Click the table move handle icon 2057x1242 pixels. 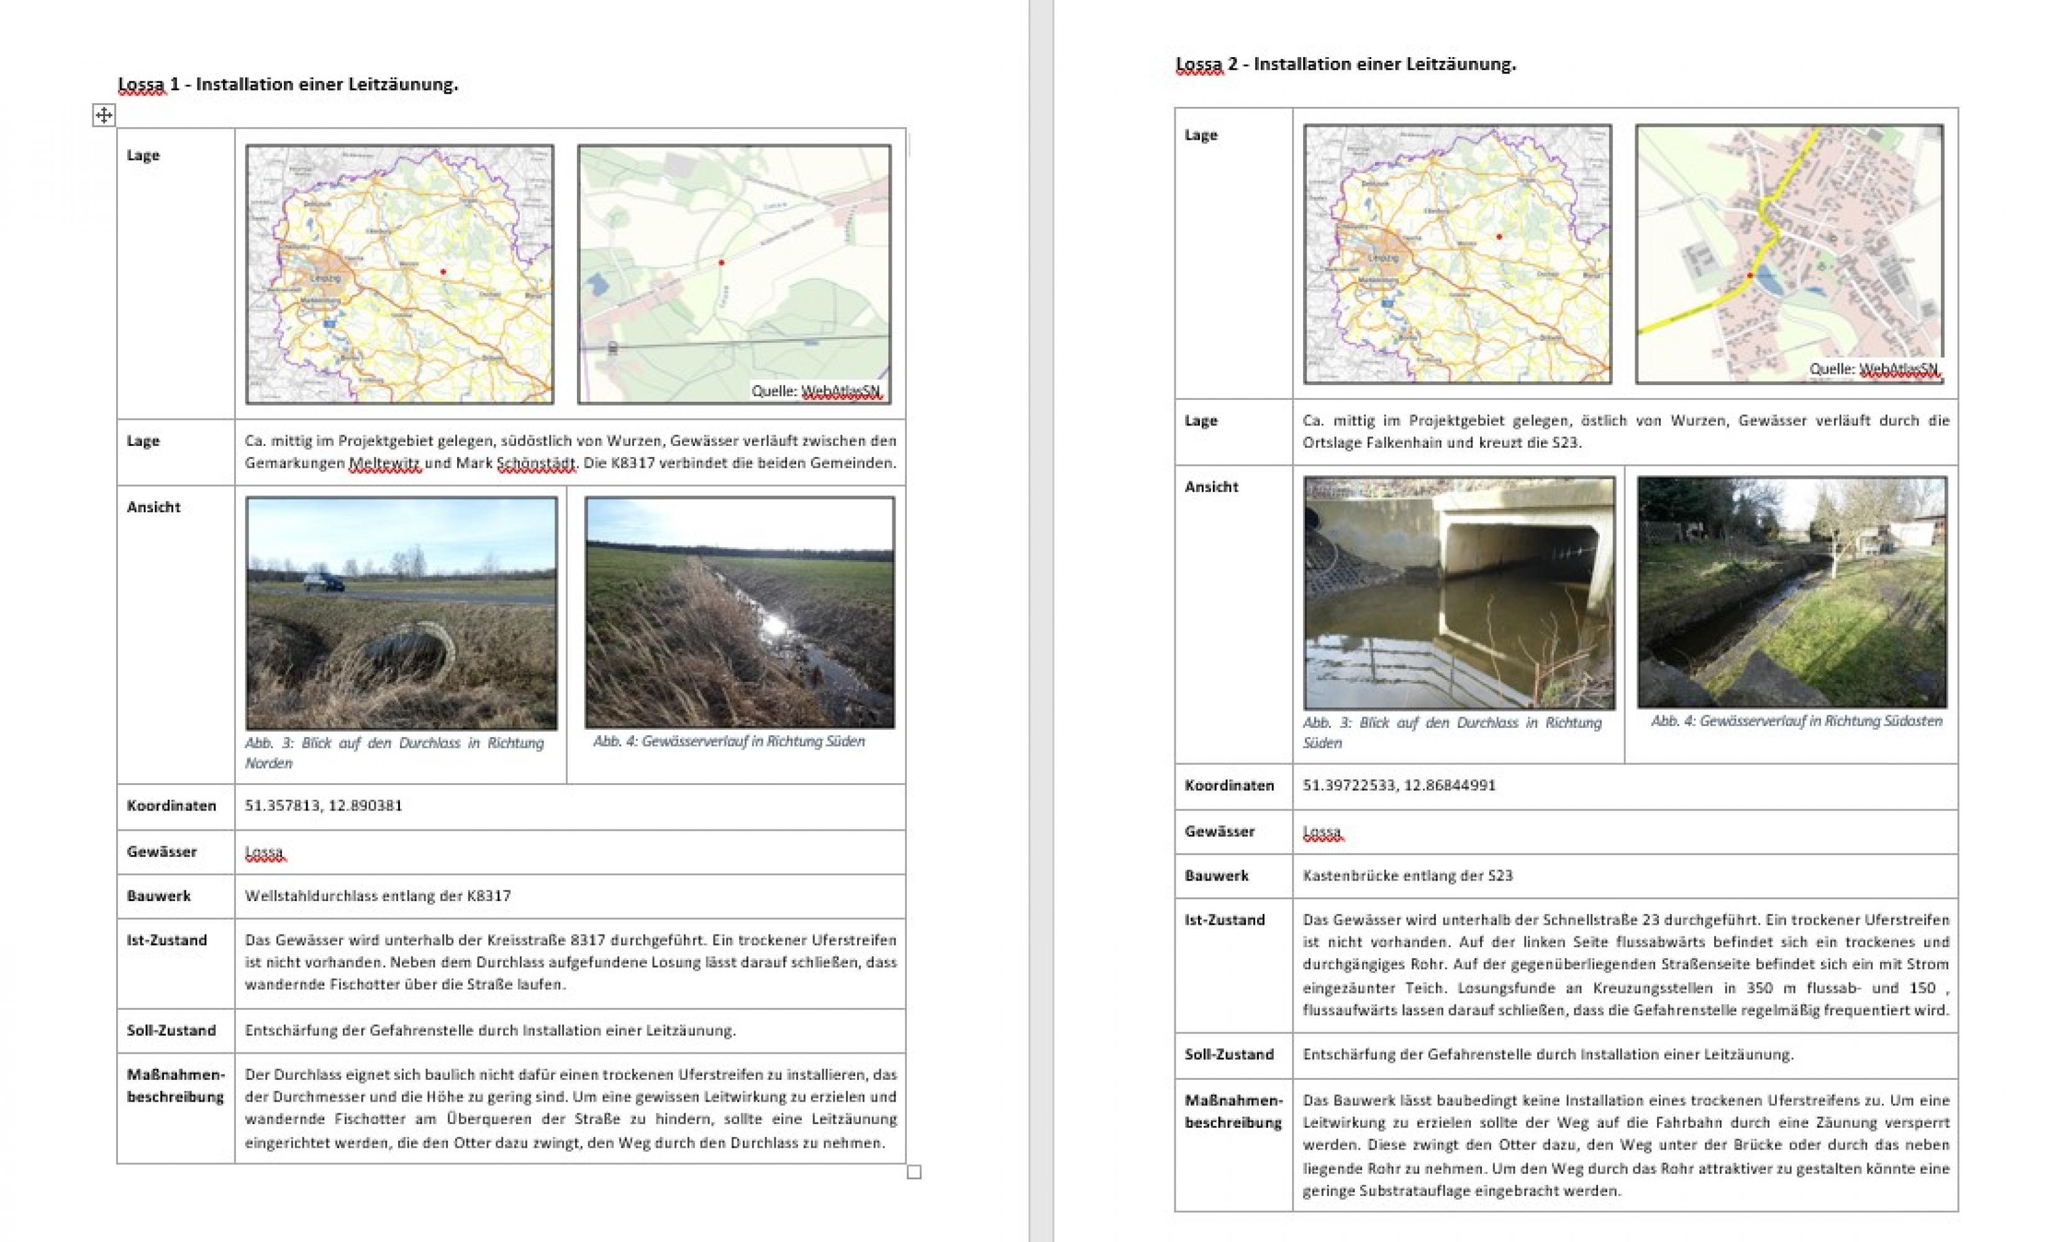coord(104,115)
